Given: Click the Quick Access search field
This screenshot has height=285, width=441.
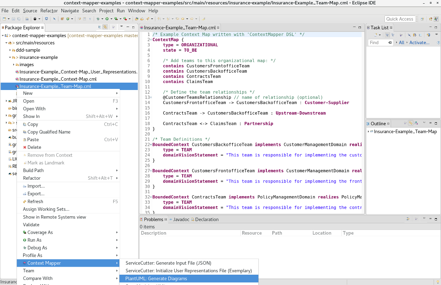Looking at the screenshot, I should pos(400,19).
